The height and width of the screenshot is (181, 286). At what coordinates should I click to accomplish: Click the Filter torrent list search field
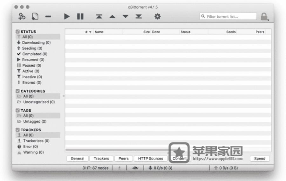[228, 16]
